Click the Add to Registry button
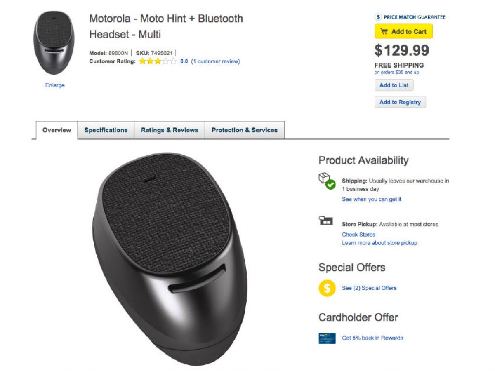The height and width of the screenshot is (371, 495). [400, 102]
